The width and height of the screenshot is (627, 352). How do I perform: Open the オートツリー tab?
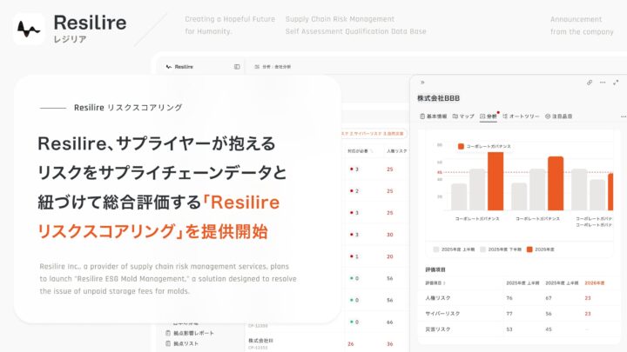(x=521, y=116)
